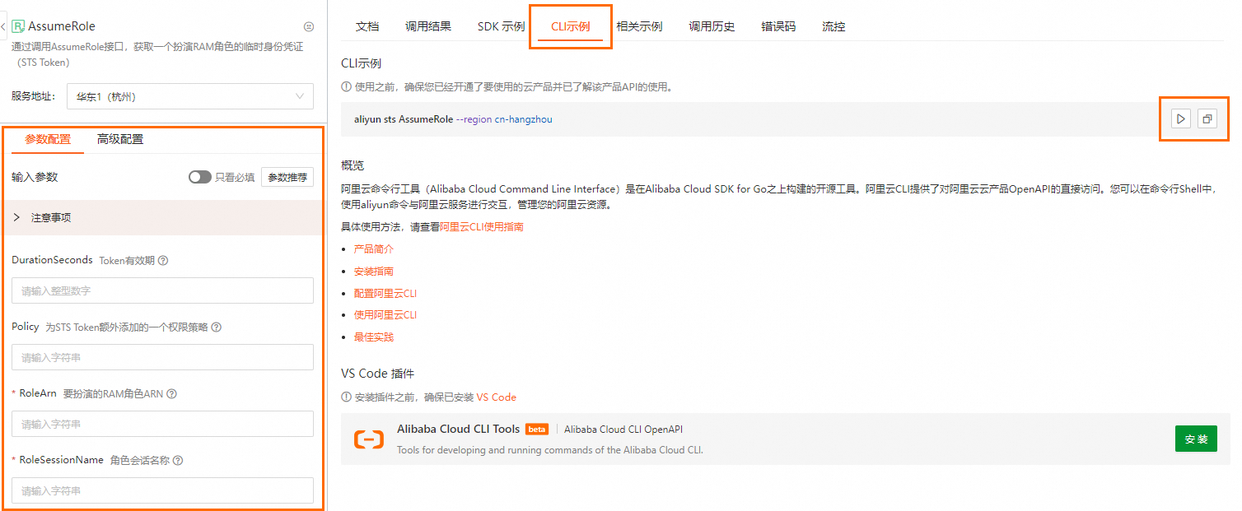Open the 阿里云CLI使用指南 link
Viewport: 1242px width, 511px height.
[x=482, y=227]
